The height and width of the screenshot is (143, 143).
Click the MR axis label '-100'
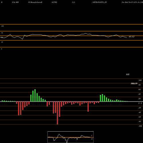click(140, 126)
